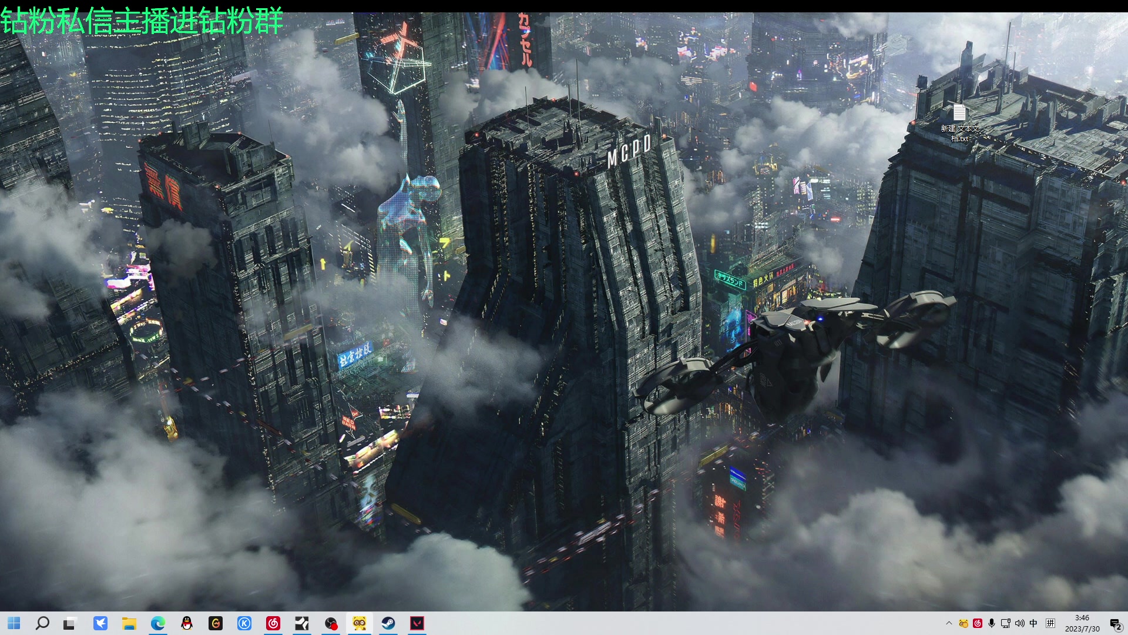Viewport: 1128px width, 635px height.
Task: Open OBS Studio from taskbar
Action: pyautogui.click(x=331, y=623)
